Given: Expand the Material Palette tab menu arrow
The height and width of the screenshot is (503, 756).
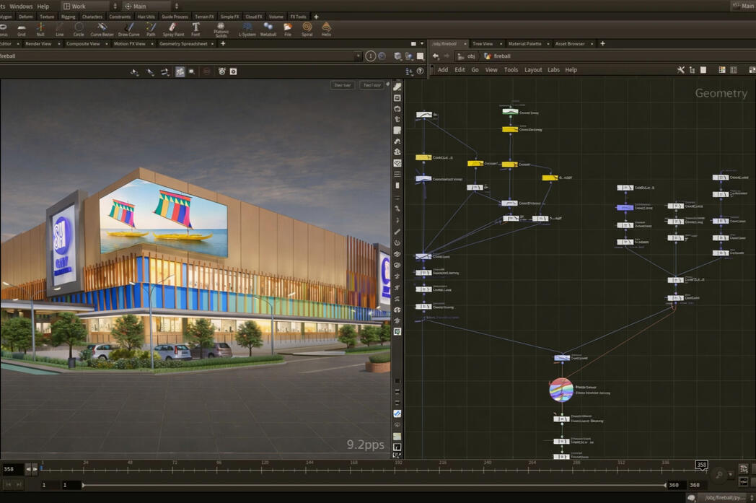Looking at the screenshot, I should [548, 44].
